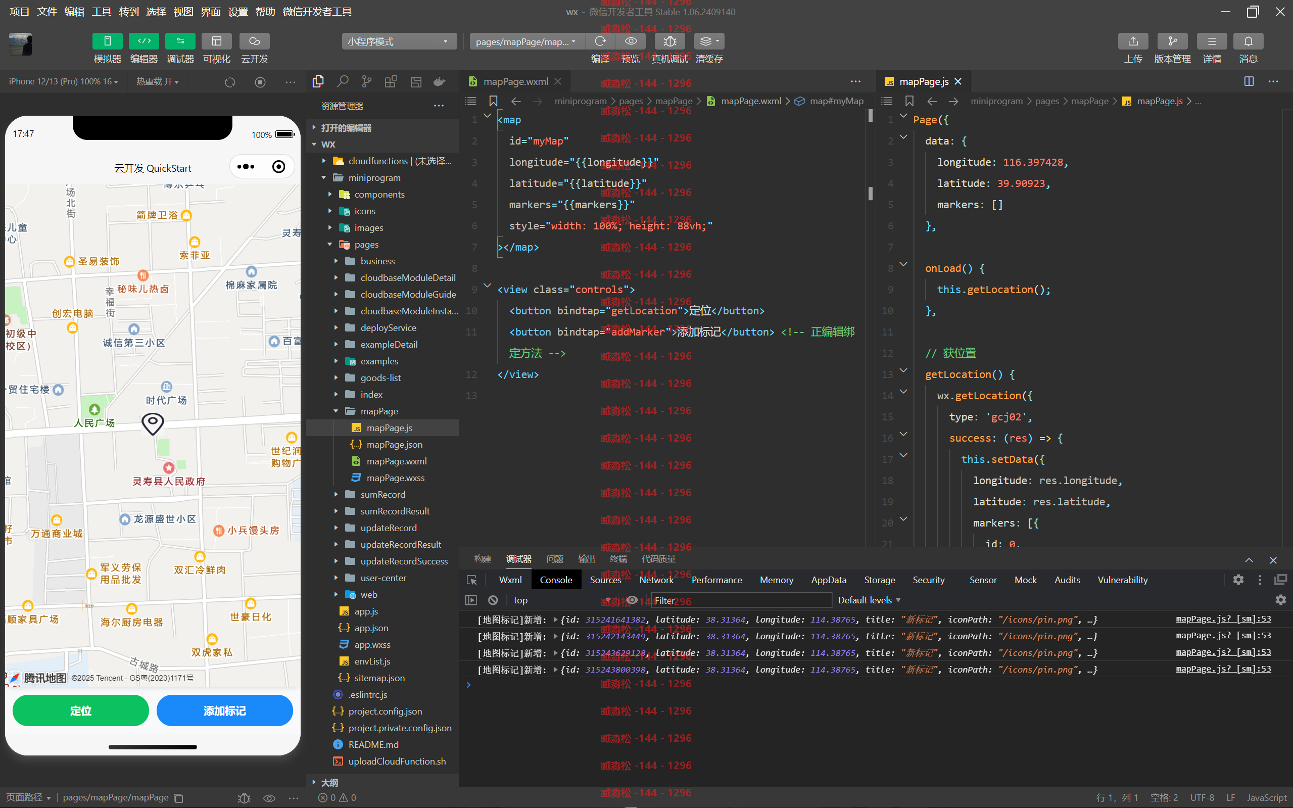This screenshot has height=808, width=1293.
Task: Open mapPage.wxss in the file tree
Action: pyautogui.click(x=396, y=478)
